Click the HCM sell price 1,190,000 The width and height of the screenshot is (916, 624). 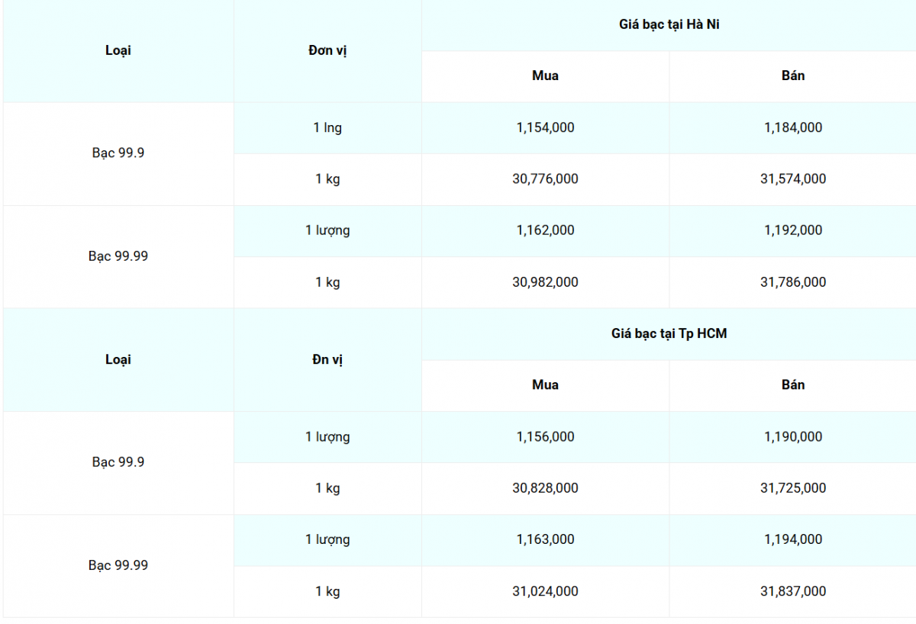(x=793, y=436)
